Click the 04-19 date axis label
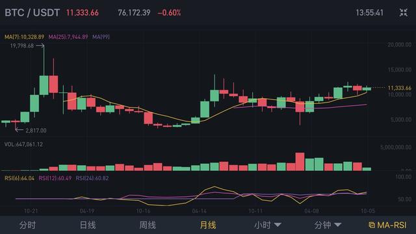This screenshot has height=234, width=416. [x=87, y=211]
